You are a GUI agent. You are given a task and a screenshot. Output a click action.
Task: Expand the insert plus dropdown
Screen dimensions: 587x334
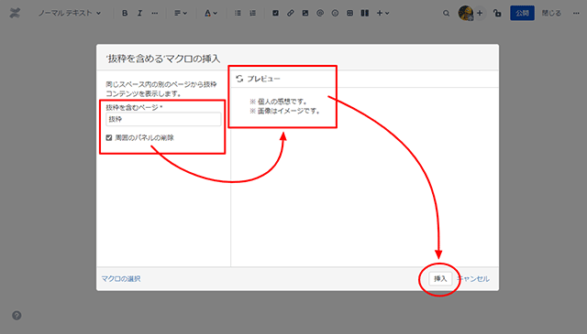tap(383, 13)
